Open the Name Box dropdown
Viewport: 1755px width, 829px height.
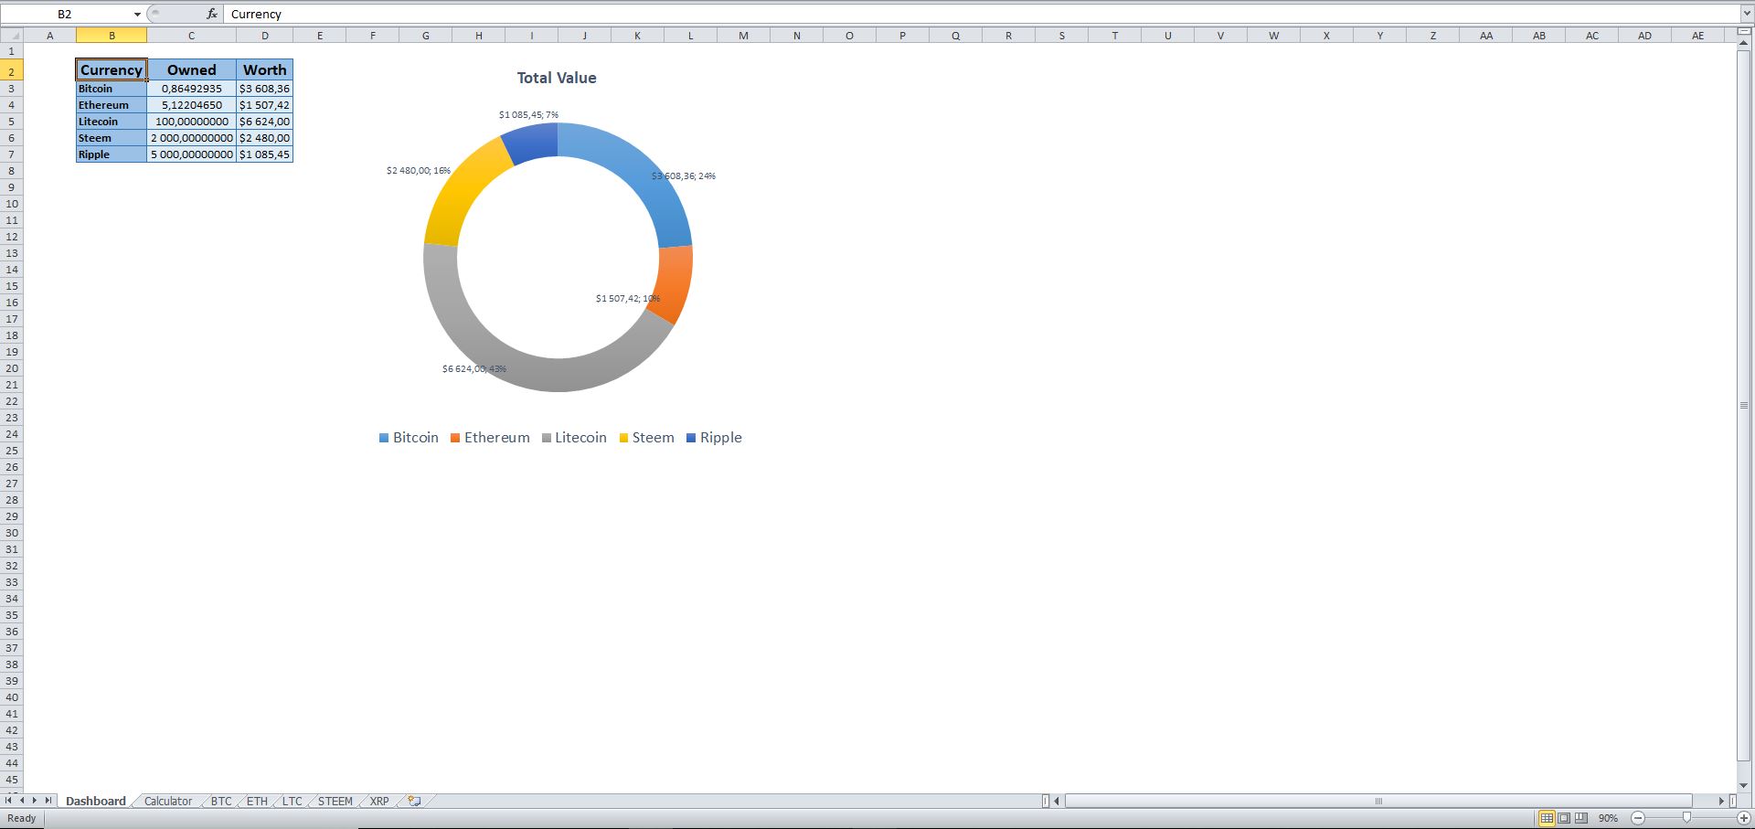[137, 14]
